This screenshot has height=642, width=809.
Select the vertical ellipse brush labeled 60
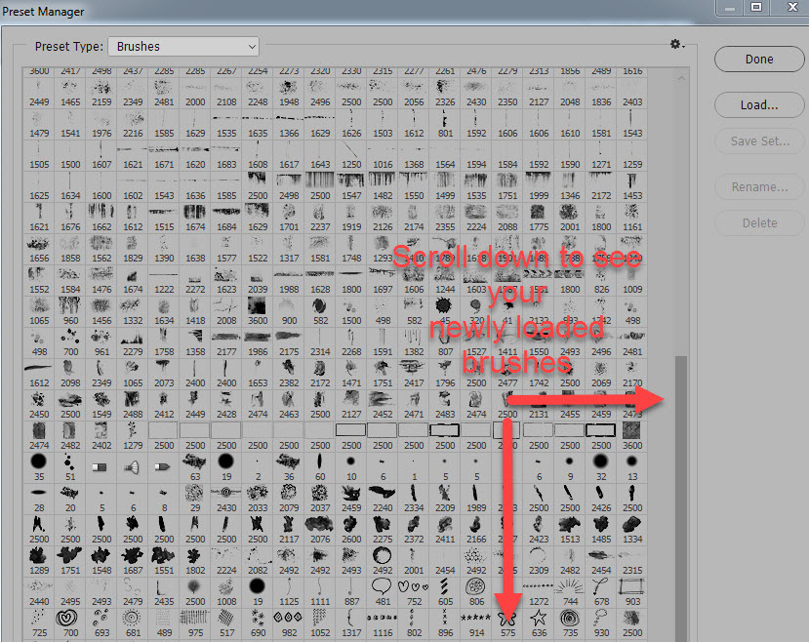320,467
